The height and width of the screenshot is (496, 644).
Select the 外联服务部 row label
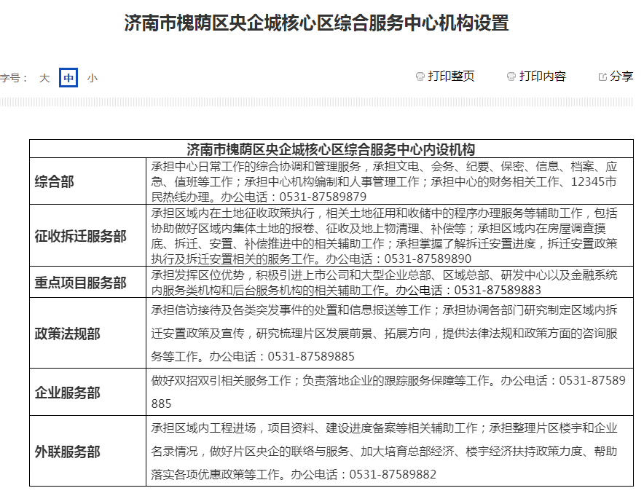[67, 452]
